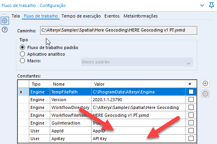
Task: Select Fluxo de trabalho padrão radio button
Action: point(22,47)
